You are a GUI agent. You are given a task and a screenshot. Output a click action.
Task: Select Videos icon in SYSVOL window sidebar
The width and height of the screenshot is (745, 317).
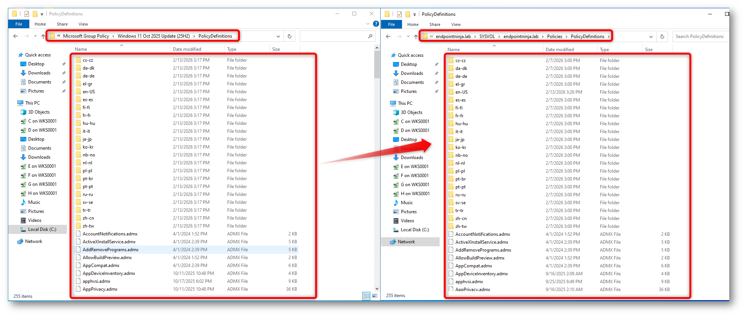pos(396,221)
